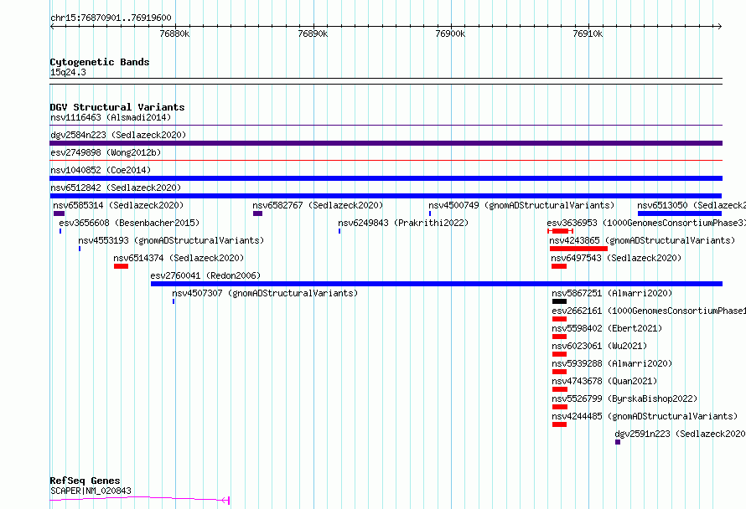The height and width of the screenshot is (509, 746).
Task: Click the blue bar of nsv6512842
Action: click(386, 196)
